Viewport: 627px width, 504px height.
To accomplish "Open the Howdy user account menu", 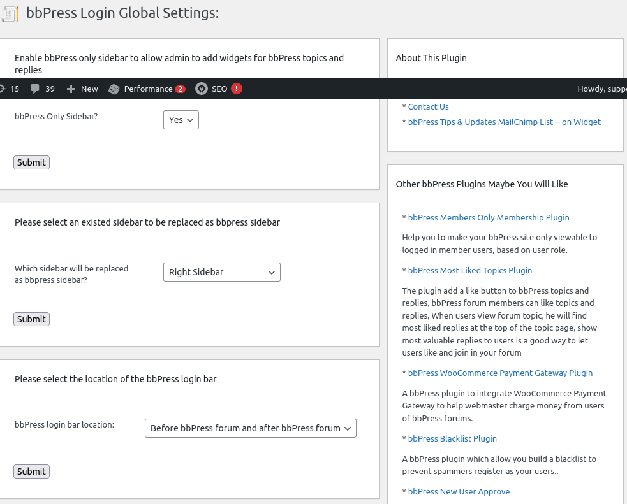I will pyautogui.click(x=601, y=89).
